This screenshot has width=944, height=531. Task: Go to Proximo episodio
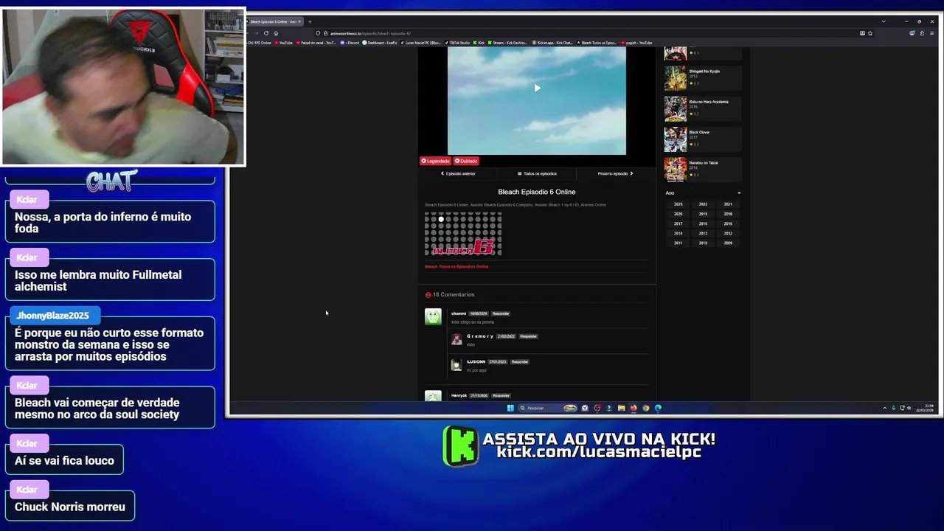click(615, 173)
